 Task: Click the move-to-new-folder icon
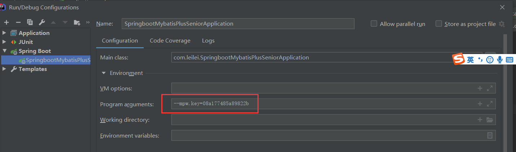click(x=77, y=22)
